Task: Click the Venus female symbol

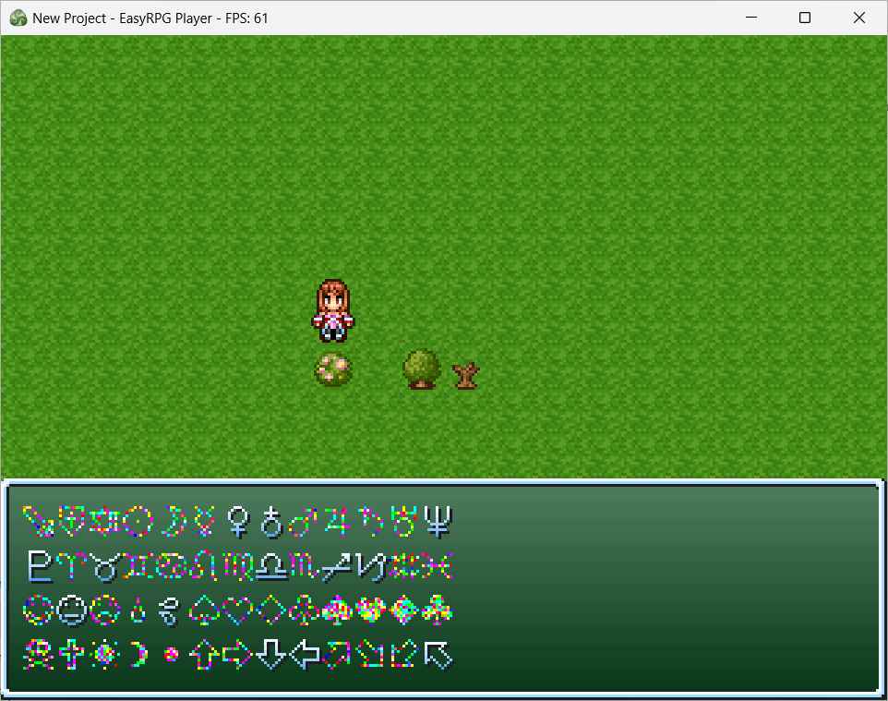Action: 237,521
